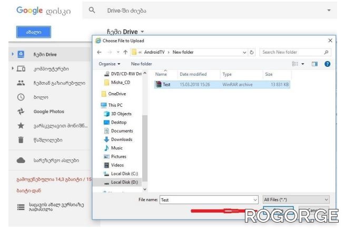This screenshot has height=231, width=345.
Task: Click the cloud backups icon
Action: point(21,160)
